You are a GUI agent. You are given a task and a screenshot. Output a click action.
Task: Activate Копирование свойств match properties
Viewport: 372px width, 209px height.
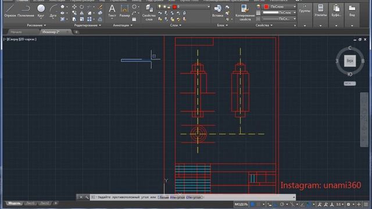click(x=245, y=13)
